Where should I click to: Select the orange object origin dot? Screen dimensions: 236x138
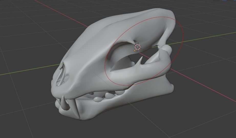tap(135, 51)
